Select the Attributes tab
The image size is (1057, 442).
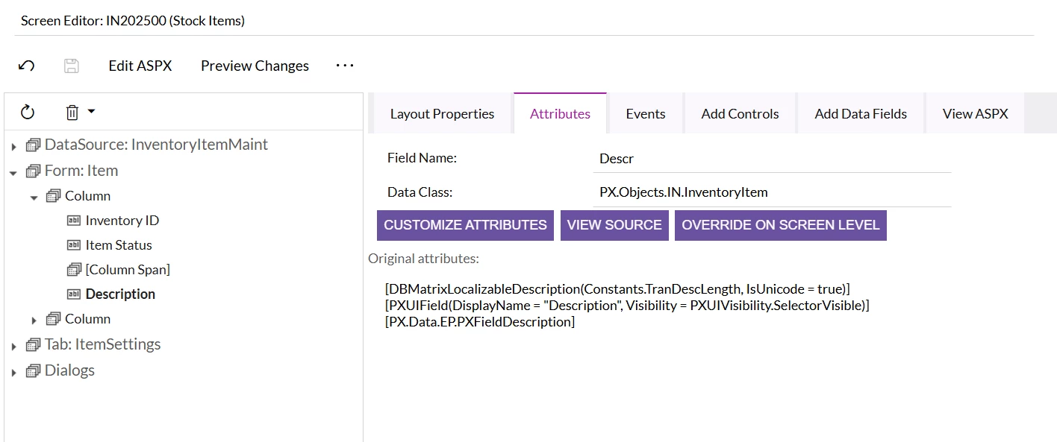pyautogui.click(x=560, y=114)
